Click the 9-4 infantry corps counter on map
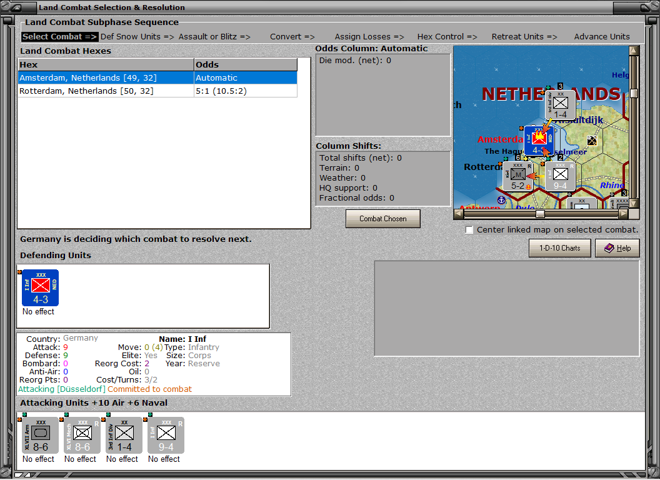The width and height of the screenshot is (660, 480). 560,176
